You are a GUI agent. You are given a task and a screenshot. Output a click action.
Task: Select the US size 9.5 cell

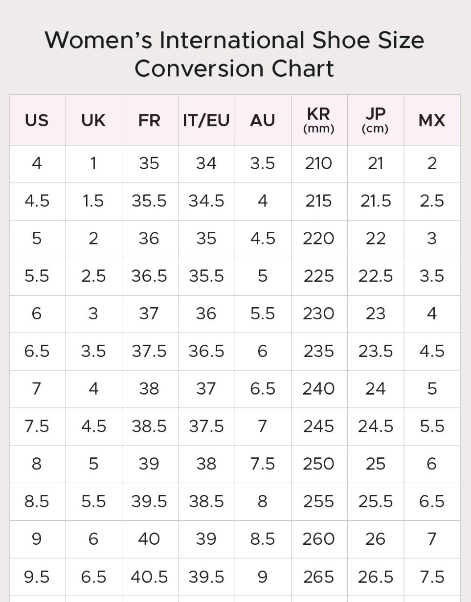[38, 577]
